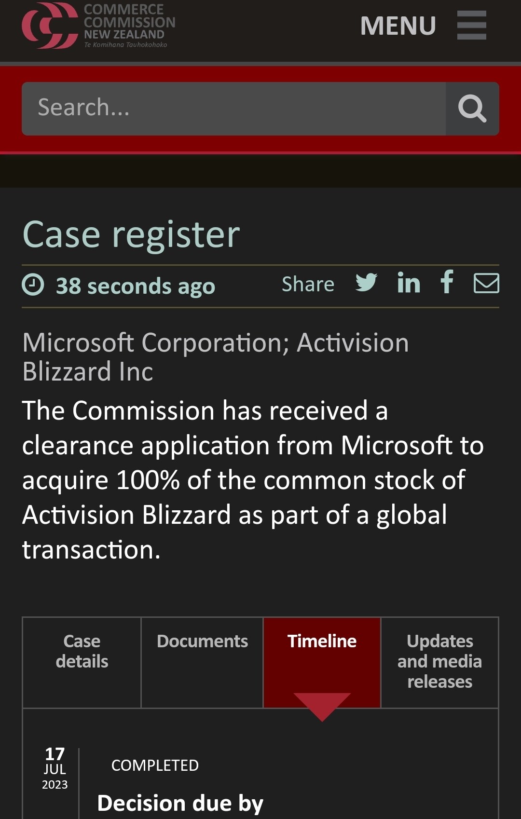Select the Timeline tab
The width and height of the screenshot is (521, 819).
pos(322,642)
